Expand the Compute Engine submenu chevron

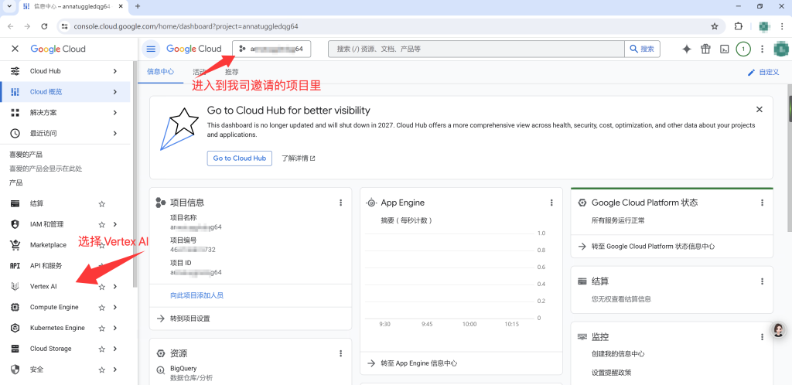[x=115, y=307]
